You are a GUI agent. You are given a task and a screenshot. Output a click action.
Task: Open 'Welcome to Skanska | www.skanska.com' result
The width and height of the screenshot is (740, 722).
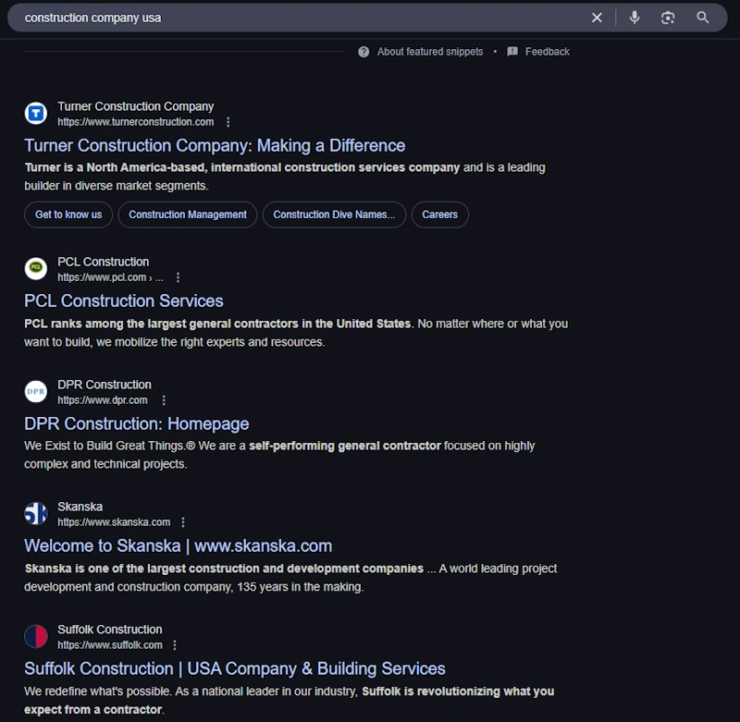point(178,545)
